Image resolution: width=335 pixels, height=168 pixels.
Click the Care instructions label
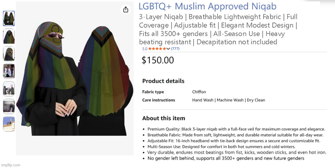click(159, 100)
